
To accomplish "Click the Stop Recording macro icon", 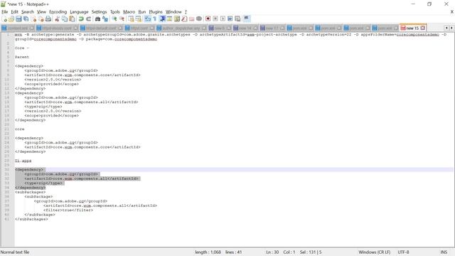I will click(215, 19).
